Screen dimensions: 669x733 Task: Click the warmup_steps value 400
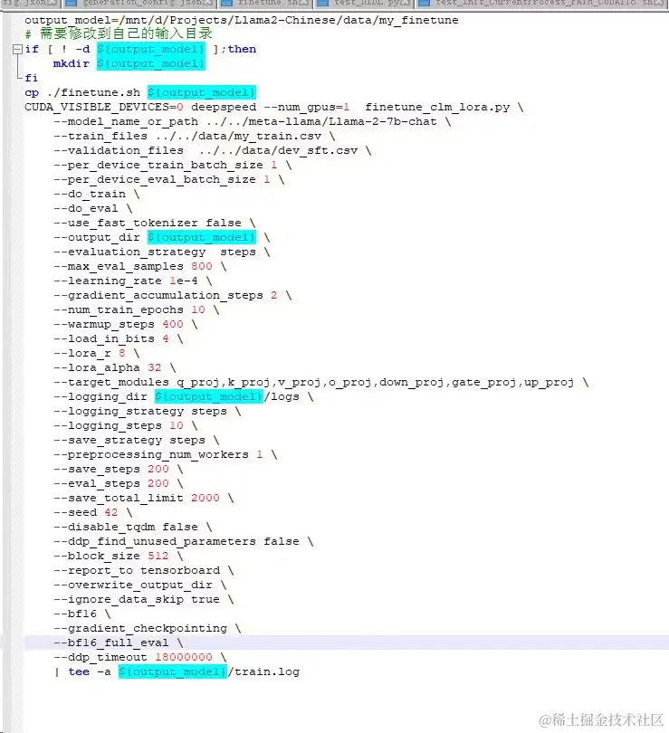173,325
